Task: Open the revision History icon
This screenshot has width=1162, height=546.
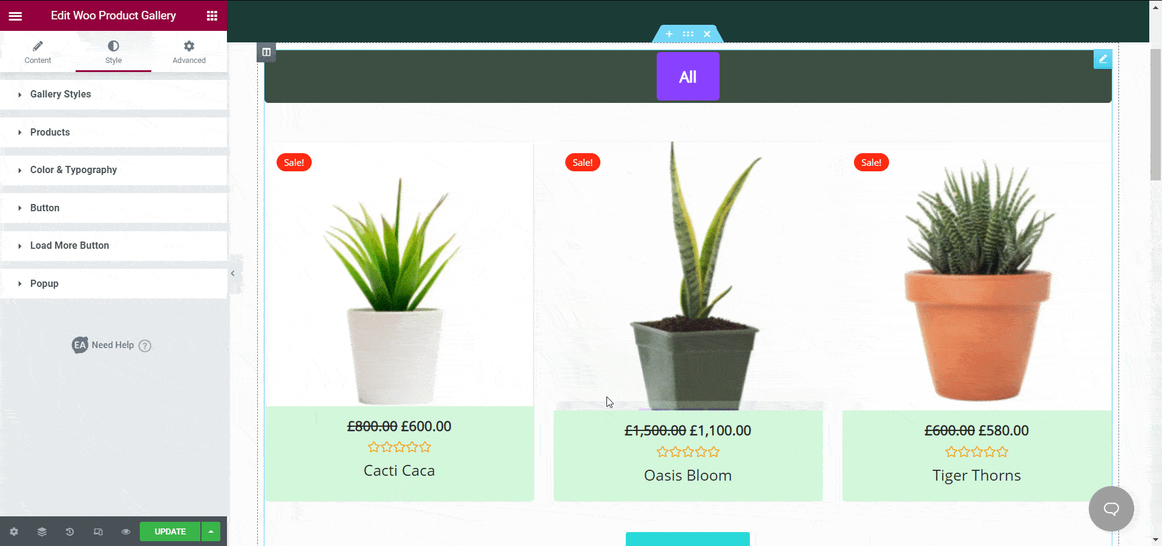Action: point(70,531)
